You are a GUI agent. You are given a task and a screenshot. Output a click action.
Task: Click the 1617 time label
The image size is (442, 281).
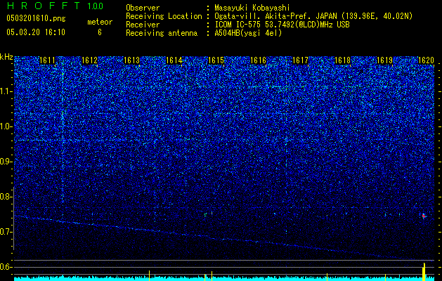pos(301,60)
